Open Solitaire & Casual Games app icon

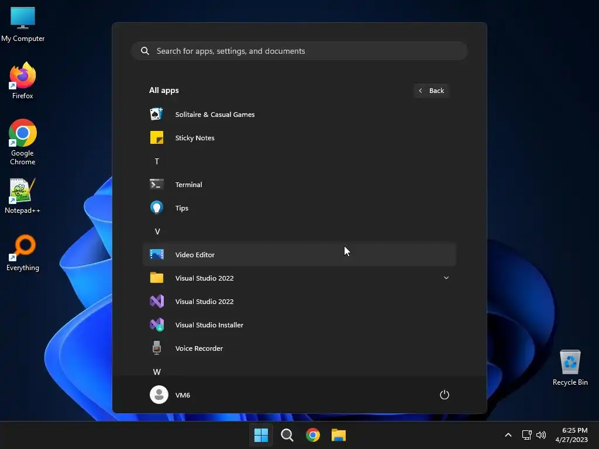tap(157, 114)
